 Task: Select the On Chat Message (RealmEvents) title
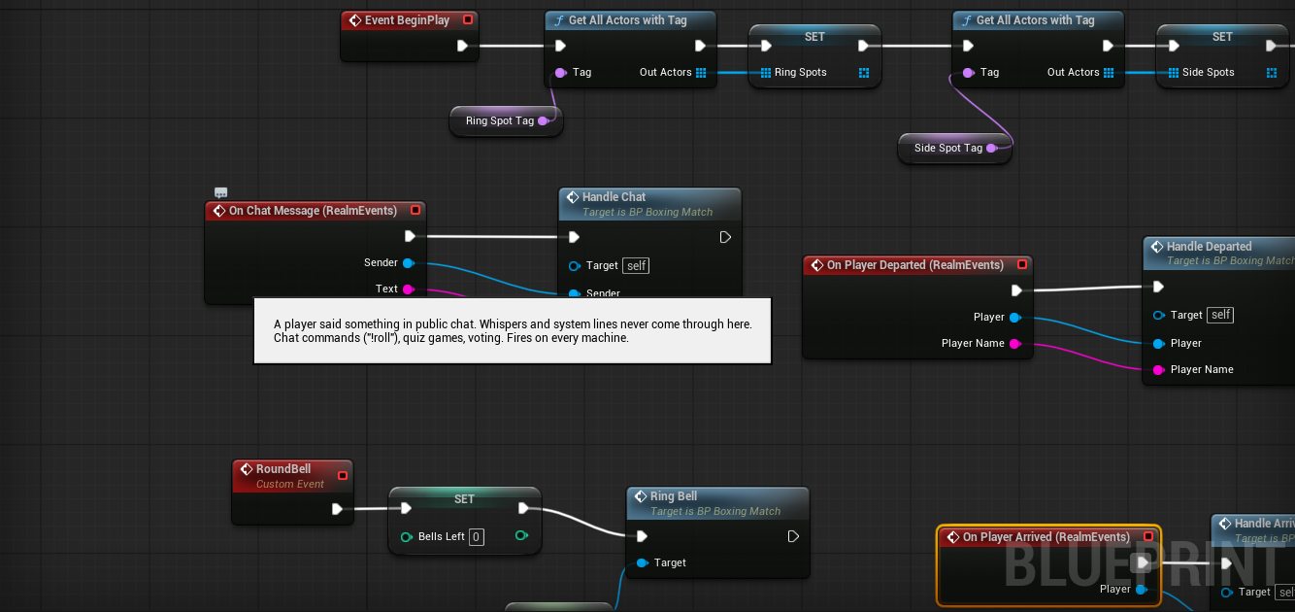point(313,211)
